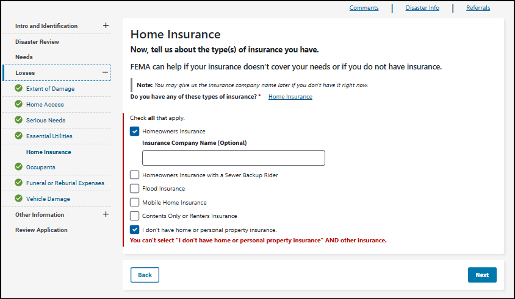Open the Disaster Review menu item
This screenshot has width=515, height=299.
(37, 41)
